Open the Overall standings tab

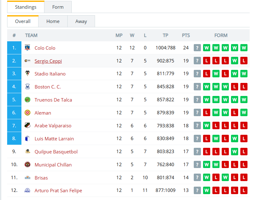[x=23, y=21]
